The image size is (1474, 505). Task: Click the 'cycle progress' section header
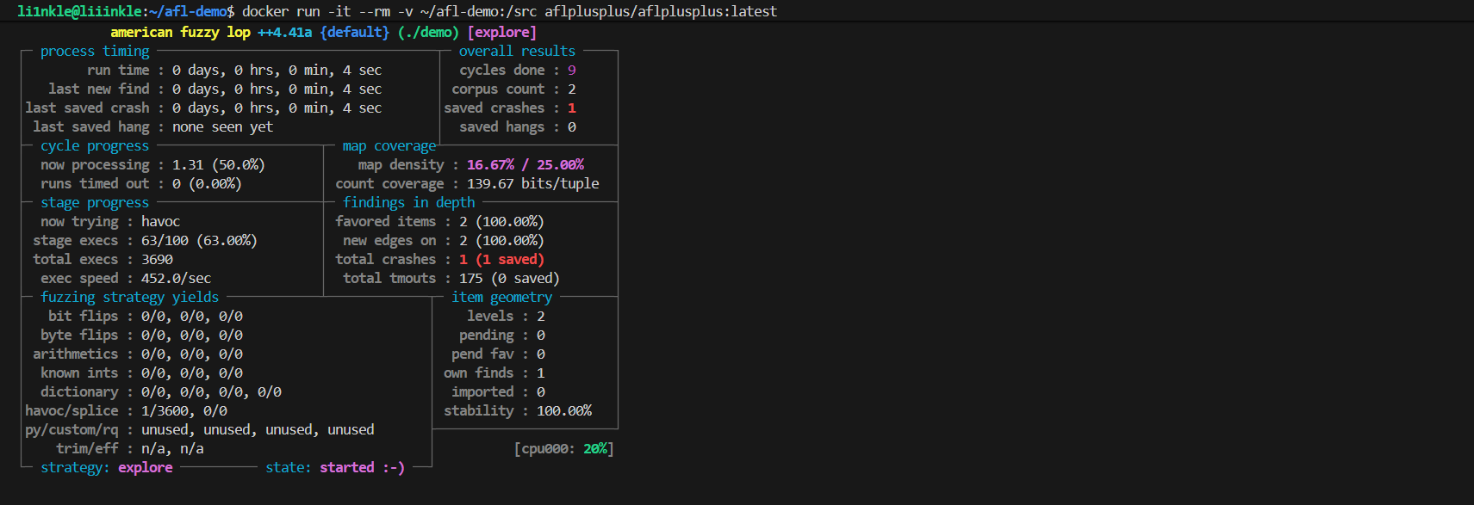click(x=95, y=145)
